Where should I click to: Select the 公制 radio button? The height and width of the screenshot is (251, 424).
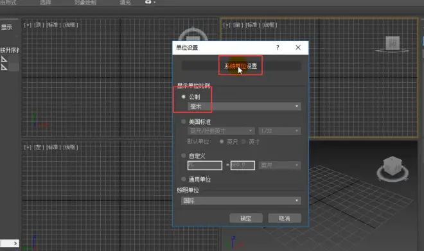[184, 97]
